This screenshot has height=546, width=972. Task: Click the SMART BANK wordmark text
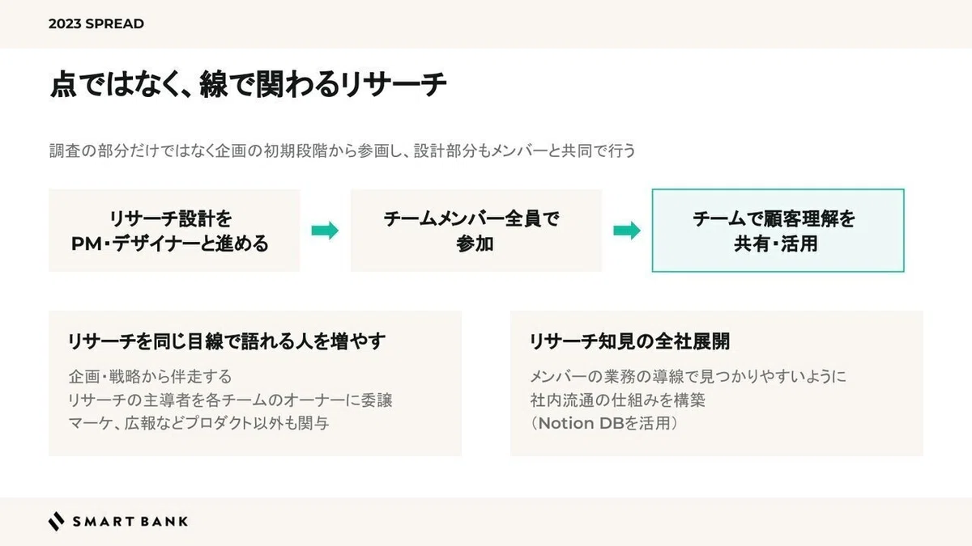pyautogui.click(x=130, y=522)
